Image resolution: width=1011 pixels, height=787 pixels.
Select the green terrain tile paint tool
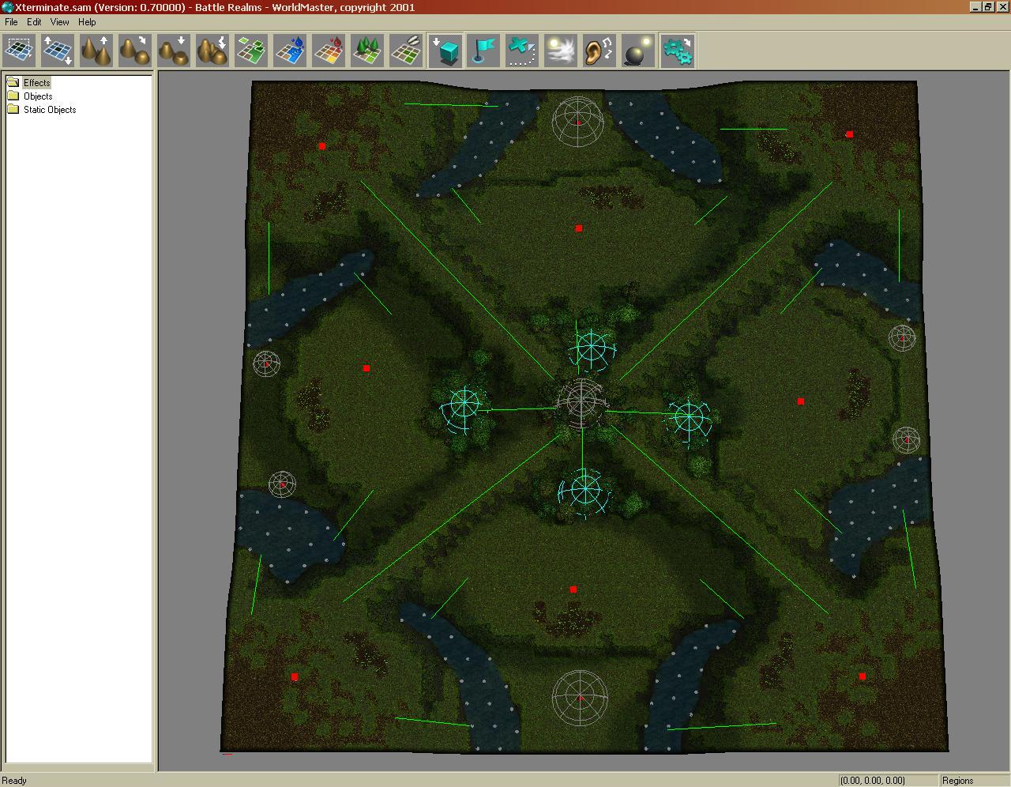(x=251, y=51)
